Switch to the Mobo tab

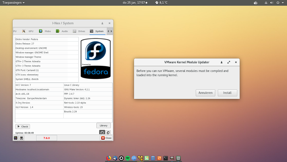pyautogui.click(x=45, y=31)
